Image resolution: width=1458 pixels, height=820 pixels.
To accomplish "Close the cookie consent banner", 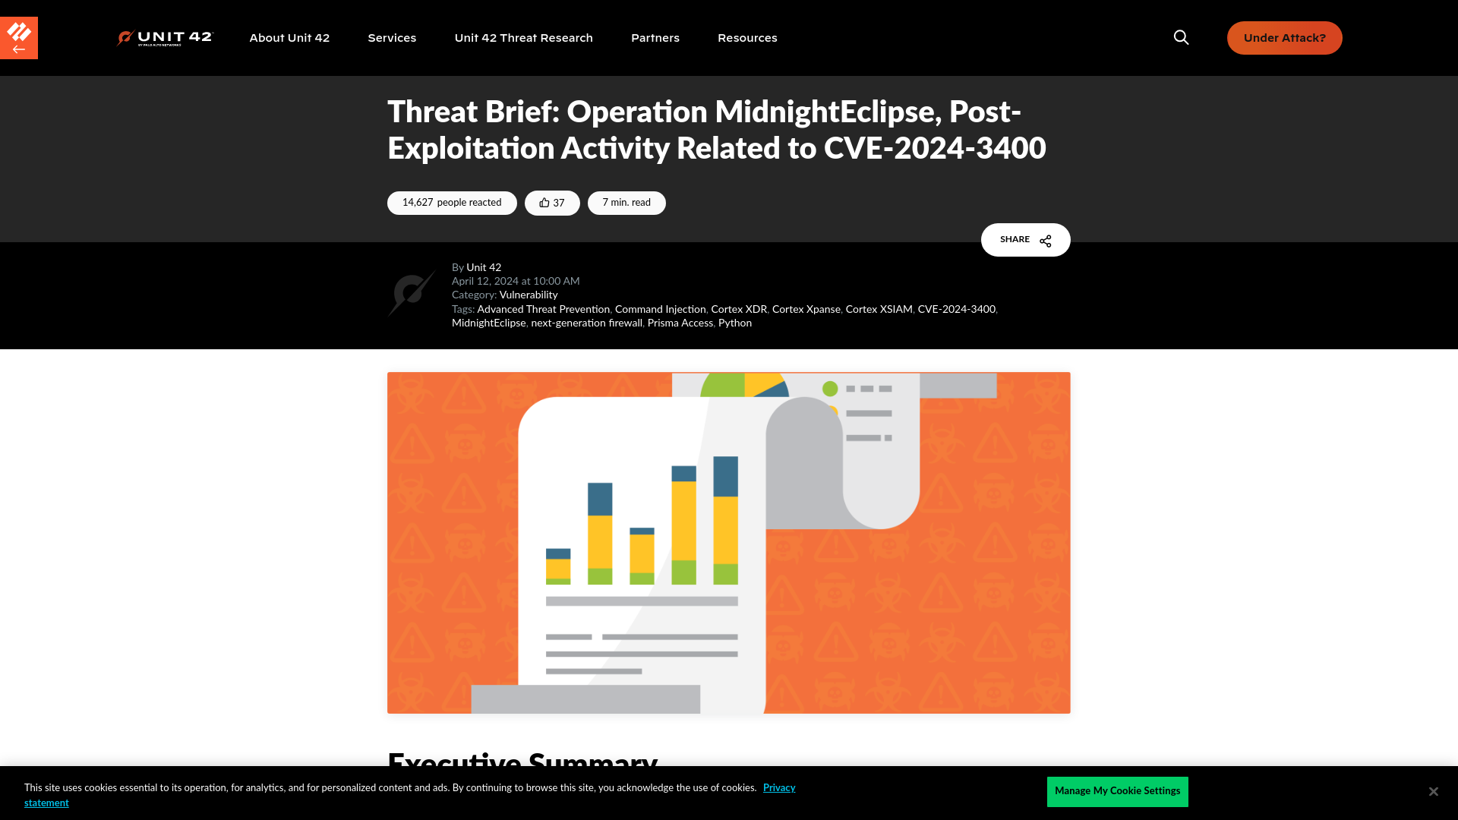I will pyautogui.click(x=1433, y=791).
